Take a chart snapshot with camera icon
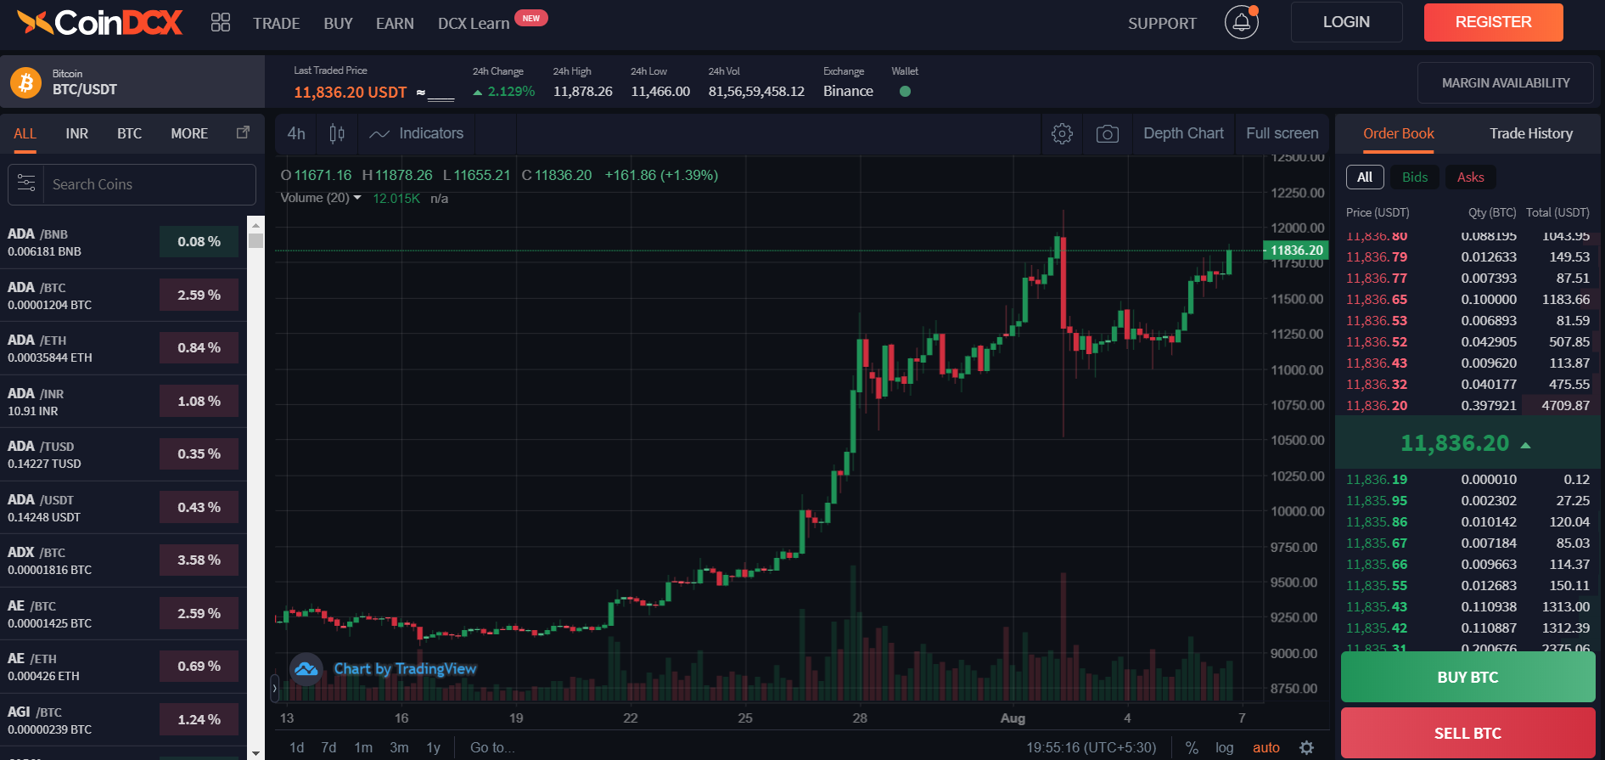 (x=1107, y=133)
